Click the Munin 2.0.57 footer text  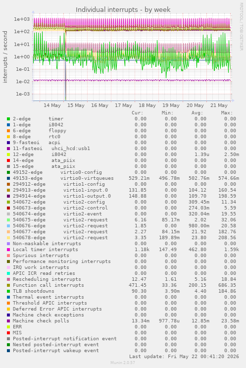pyautogui.click(x=123, y=363)
